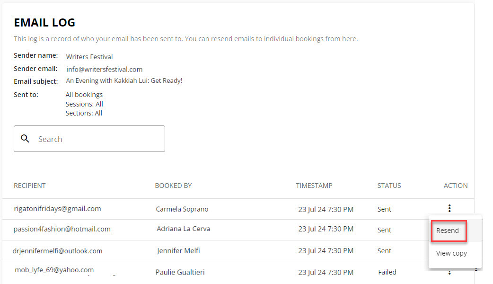Click the sender email info@writersfestival.com
The width and height of the screenshot is (493, 284).
pos(105,69)
